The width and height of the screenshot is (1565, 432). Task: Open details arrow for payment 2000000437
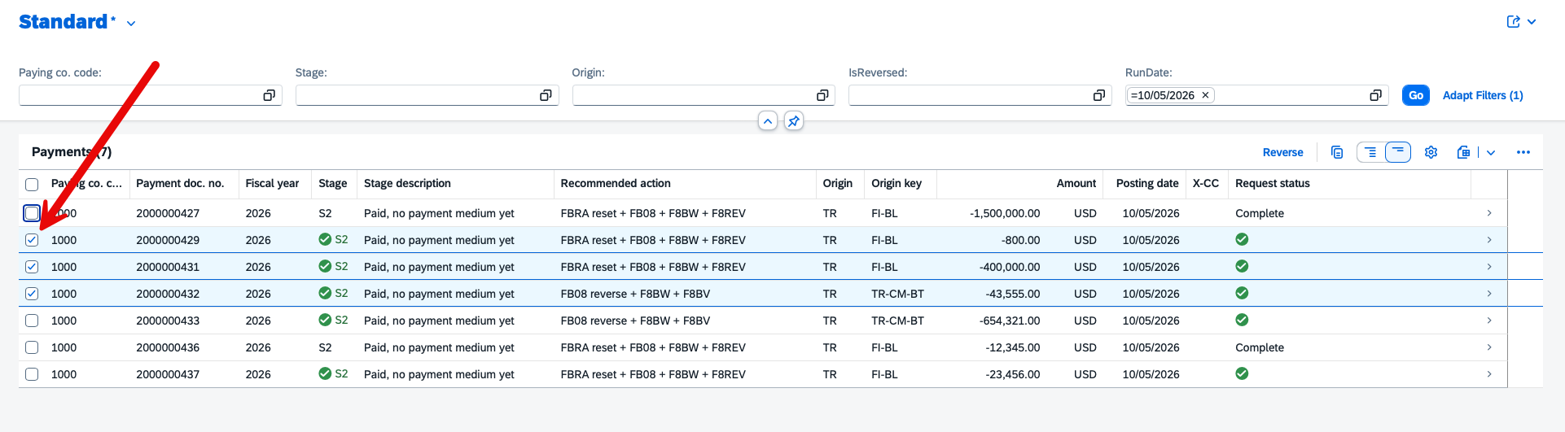[x=1489, y=374]
